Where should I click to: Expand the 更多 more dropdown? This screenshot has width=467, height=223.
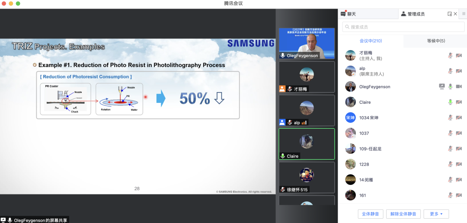tap(436, 214)
